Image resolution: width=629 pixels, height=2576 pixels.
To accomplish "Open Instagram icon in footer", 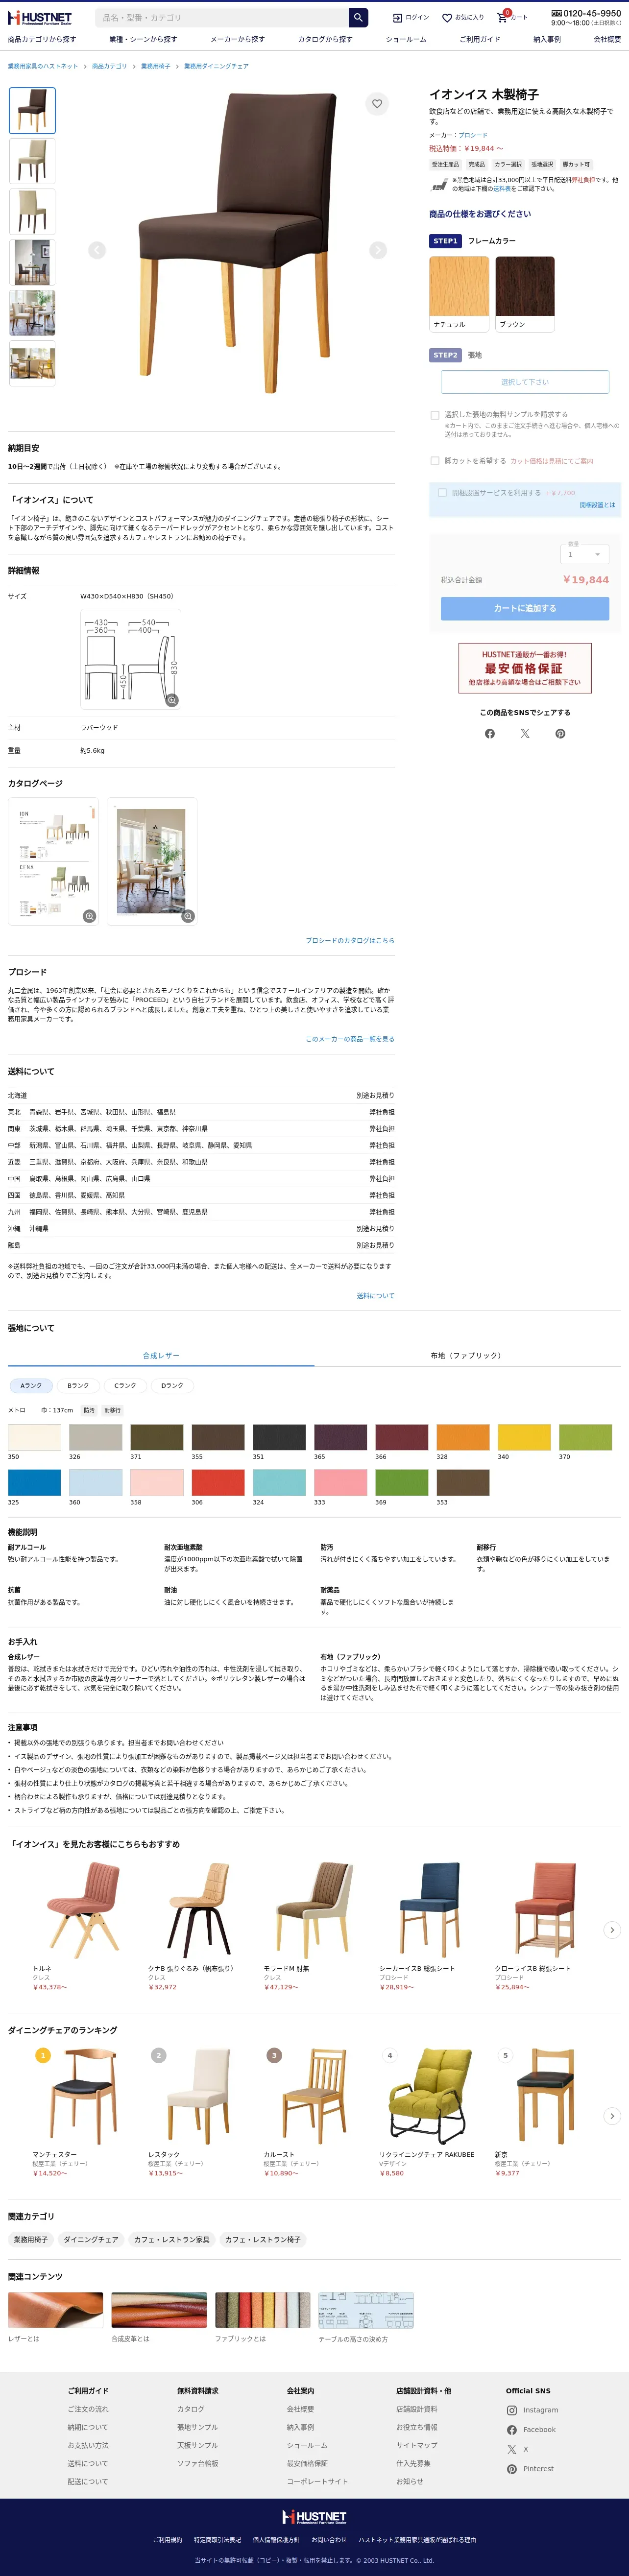I will [512, 2410].
